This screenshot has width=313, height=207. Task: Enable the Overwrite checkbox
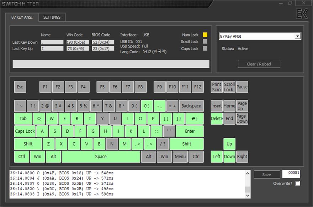point(298,183)
